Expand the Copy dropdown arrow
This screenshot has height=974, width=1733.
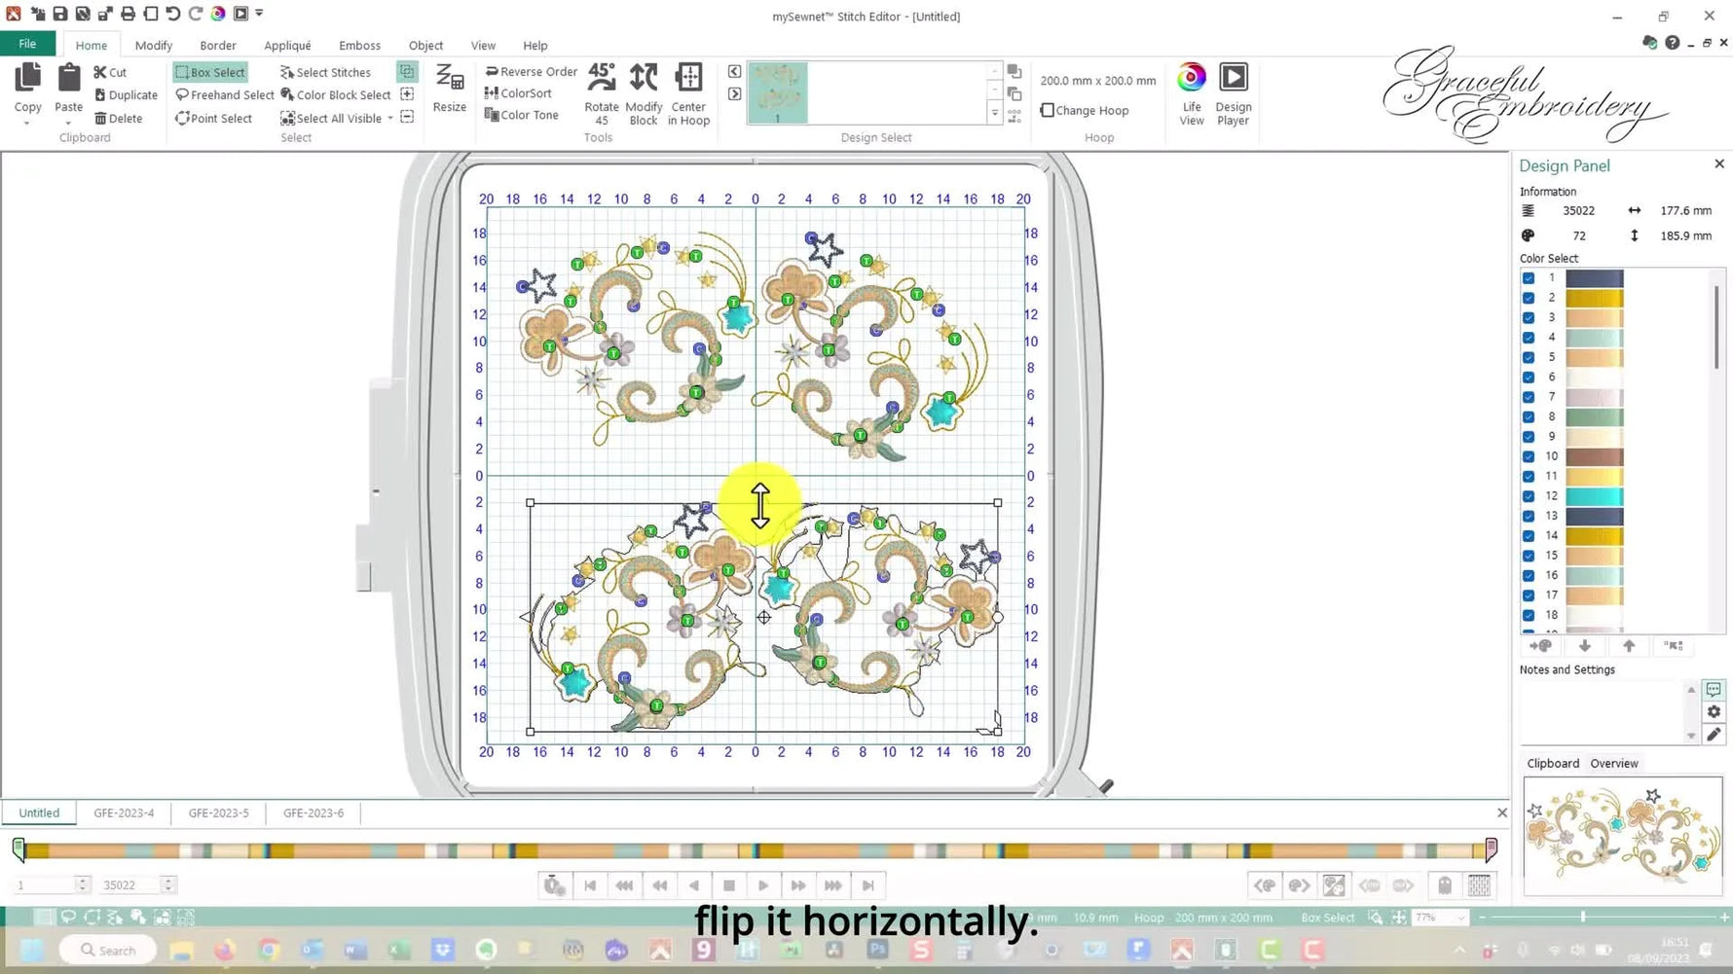coord(27,124)
